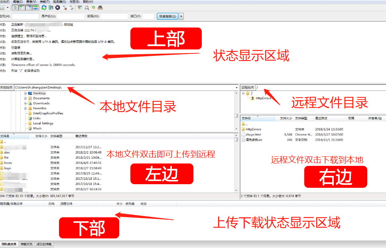Open the 服务器(S) menu
This screenshot has width=386, height=248.
point(59,2)
